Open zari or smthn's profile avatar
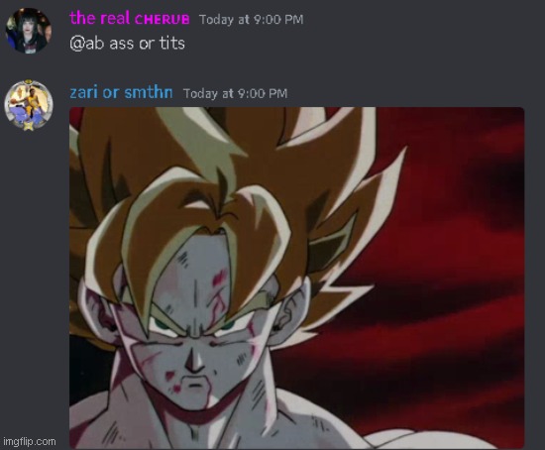The height and width of the screenshot is (450, 545). [x=29, y=104]
